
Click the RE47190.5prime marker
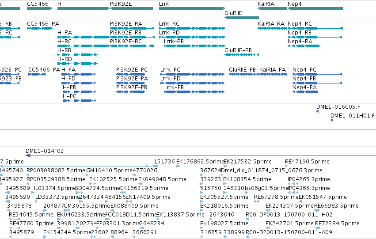(286, 166)
